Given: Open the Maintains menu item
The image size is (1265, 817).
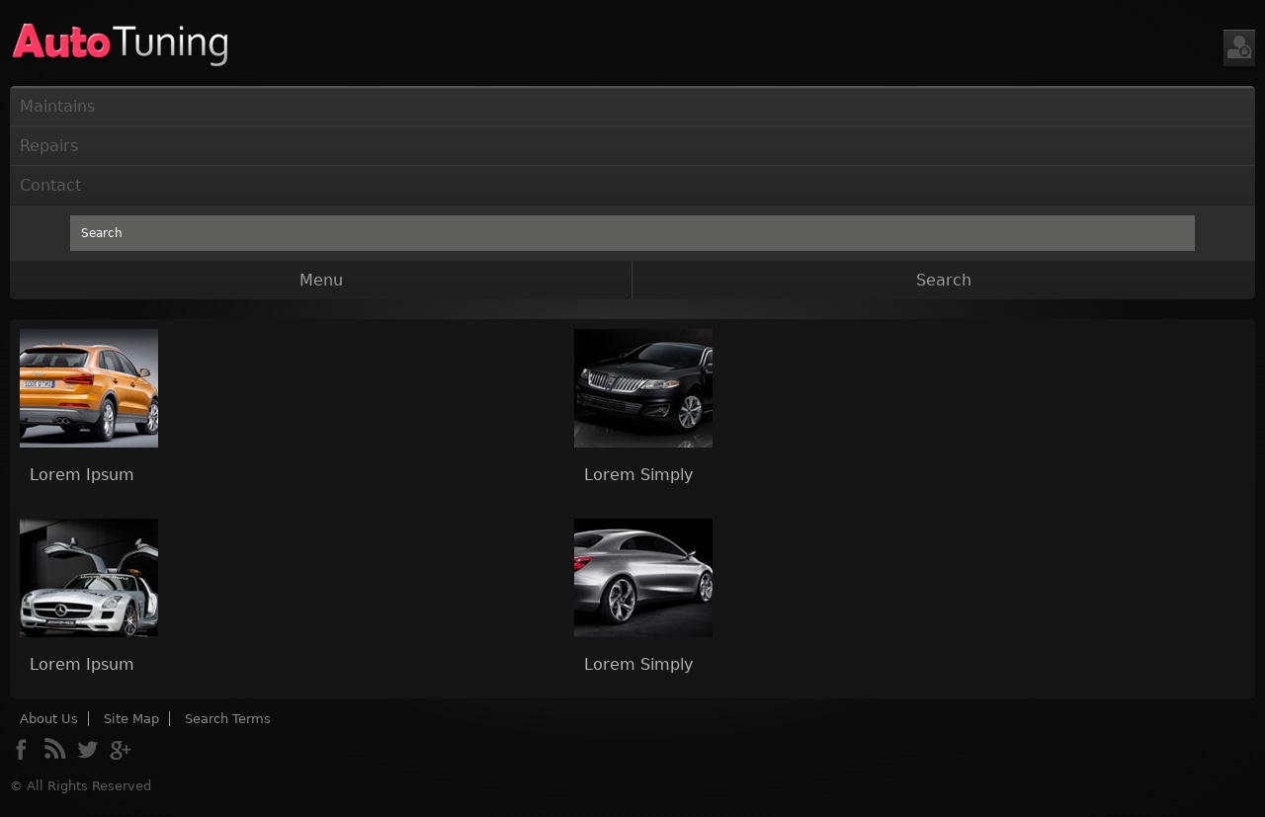Looking at the screenshot, I should point(632,107).
